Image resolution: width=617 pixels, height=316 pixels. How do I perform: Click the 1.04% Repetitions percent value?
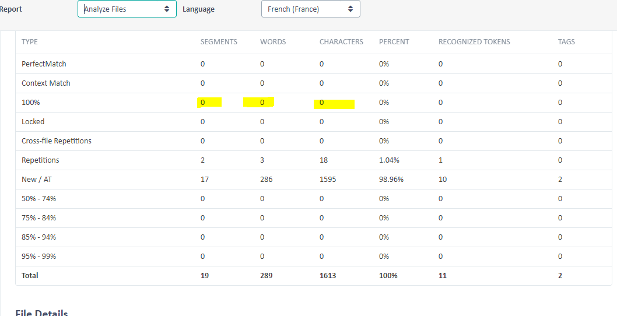point(389,160)
